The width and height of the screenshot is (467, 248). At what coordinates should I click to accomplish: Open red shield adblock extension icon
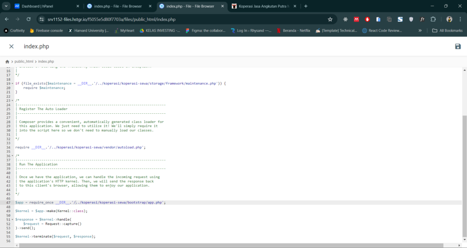click(x=367, y=19)
